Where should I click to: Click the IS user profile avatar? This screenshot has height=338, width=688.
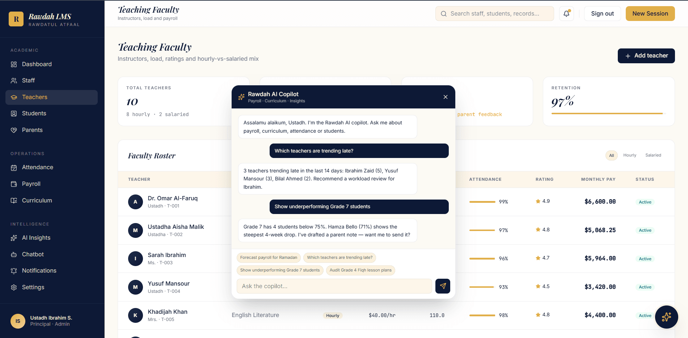pos(18,321)
